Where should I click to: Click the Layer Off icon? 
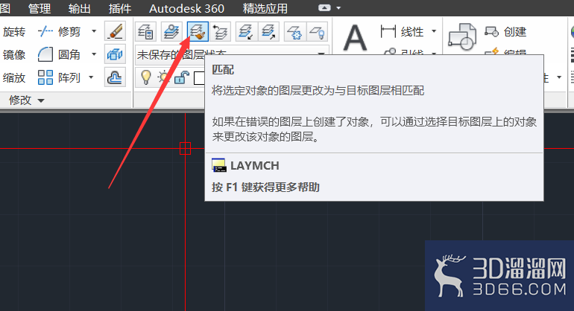[x=318, y=32]
